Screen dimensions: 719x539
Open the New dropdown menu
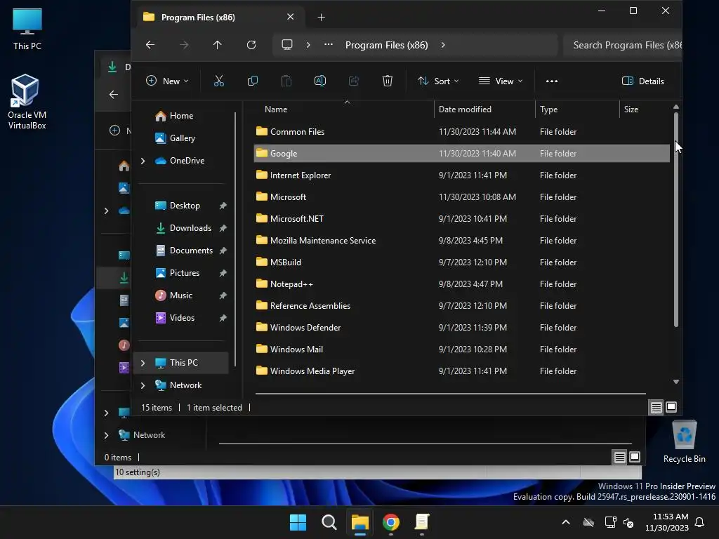pos(167,81)
